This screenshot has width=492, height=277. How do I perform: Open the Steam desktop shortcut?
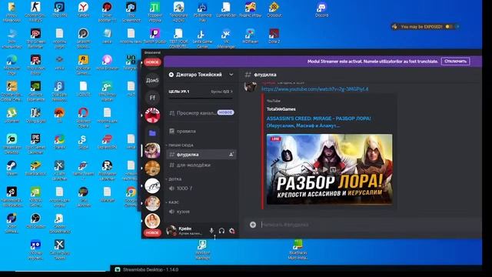click(12, 168)
